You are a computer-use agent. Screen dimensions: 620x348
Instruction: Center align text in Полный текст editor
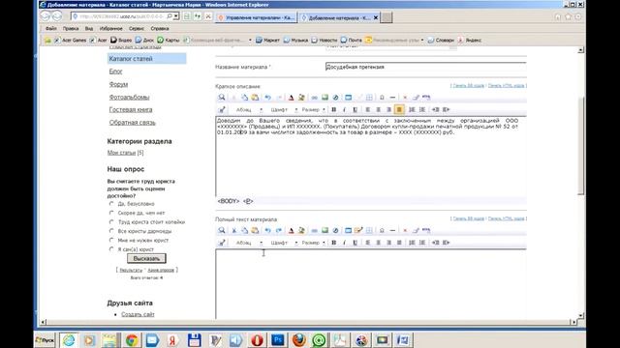click(379, 243)
